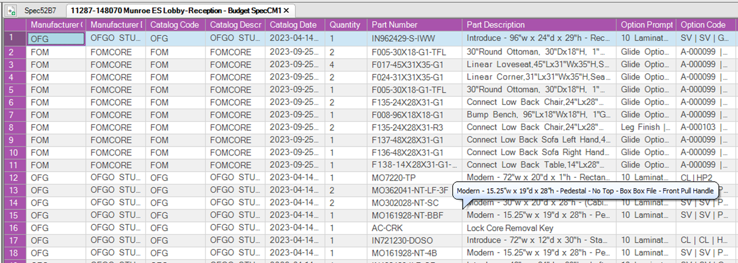Click part number MO302028-NT-SC
This screenshot has width=738, height=263.
click(414, 202)
